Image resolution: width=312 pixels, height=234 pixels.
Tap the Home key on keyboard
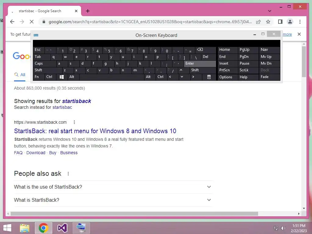[x=228, y=50]
